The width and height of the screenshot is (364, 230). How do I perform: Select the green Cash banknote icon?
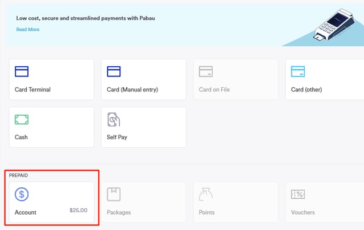pos(22,120)
